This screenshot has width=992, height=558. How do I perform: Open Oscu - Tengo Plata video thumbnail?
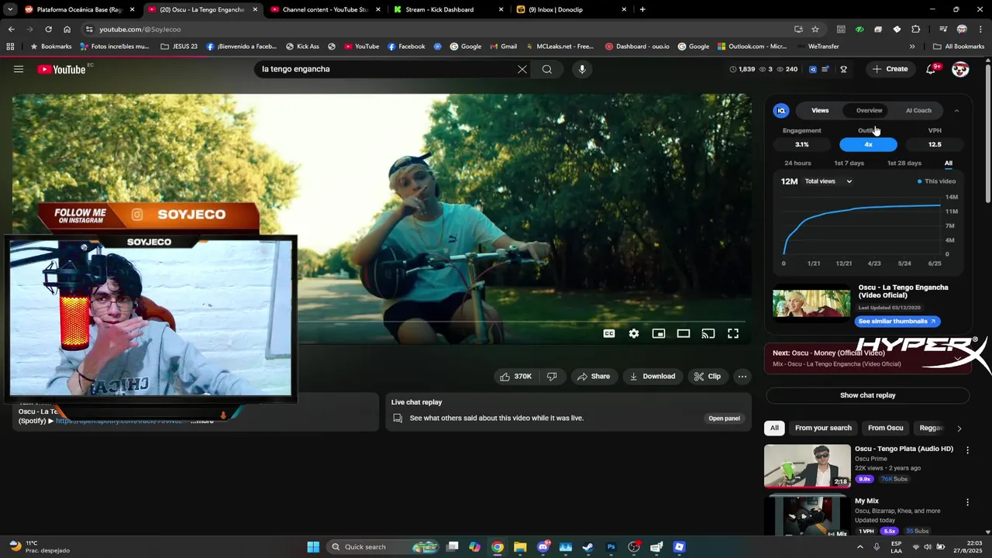click(x=808, y=466)
